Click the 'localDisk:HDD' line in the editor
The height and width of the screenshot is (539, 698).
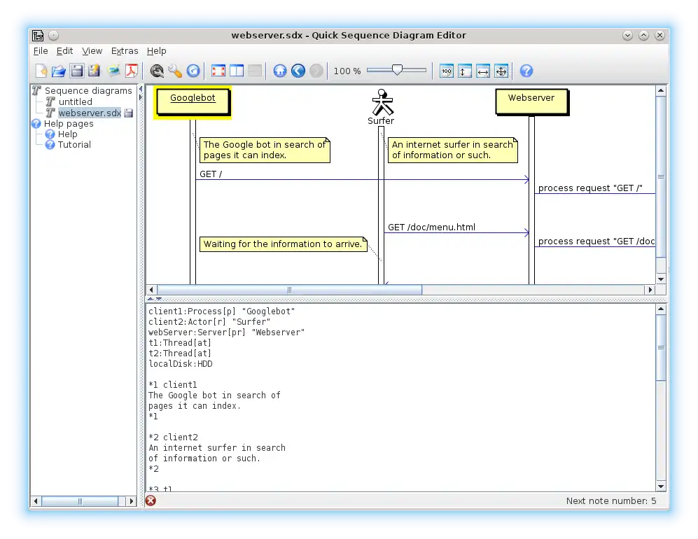pyautogui.click(x=181, y=364)
